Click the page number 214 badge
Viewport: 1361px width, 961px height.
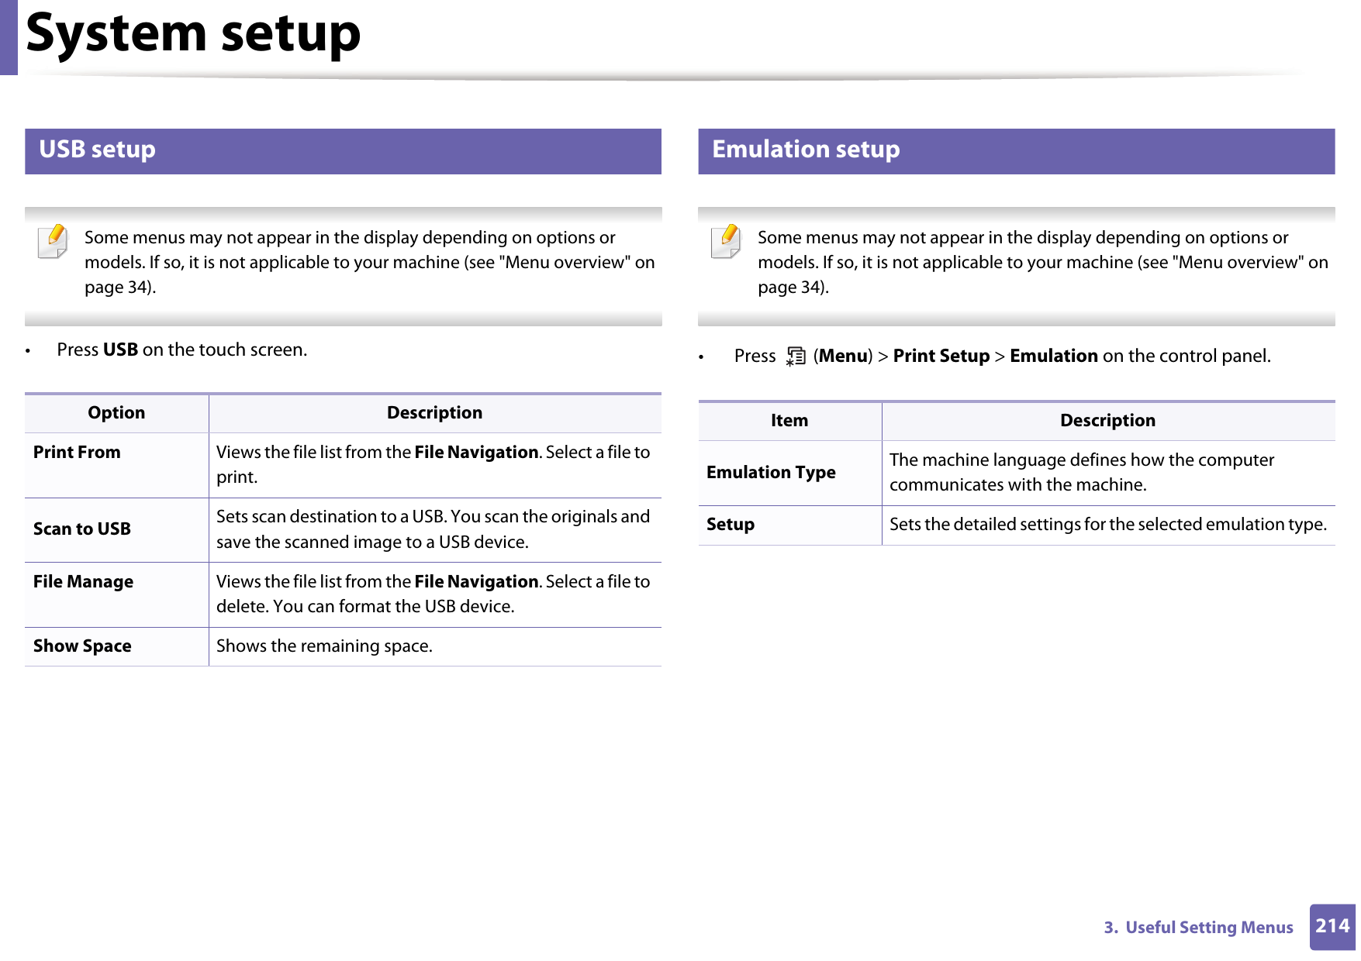(1332, 926)
